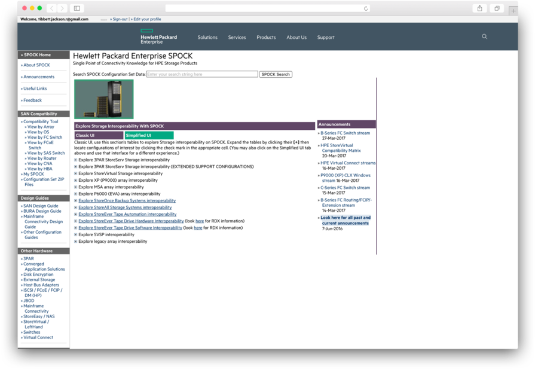Open P9000 (XP) CLX Windows stream announcement
This screenshot has height=369, width=535.
346,178
